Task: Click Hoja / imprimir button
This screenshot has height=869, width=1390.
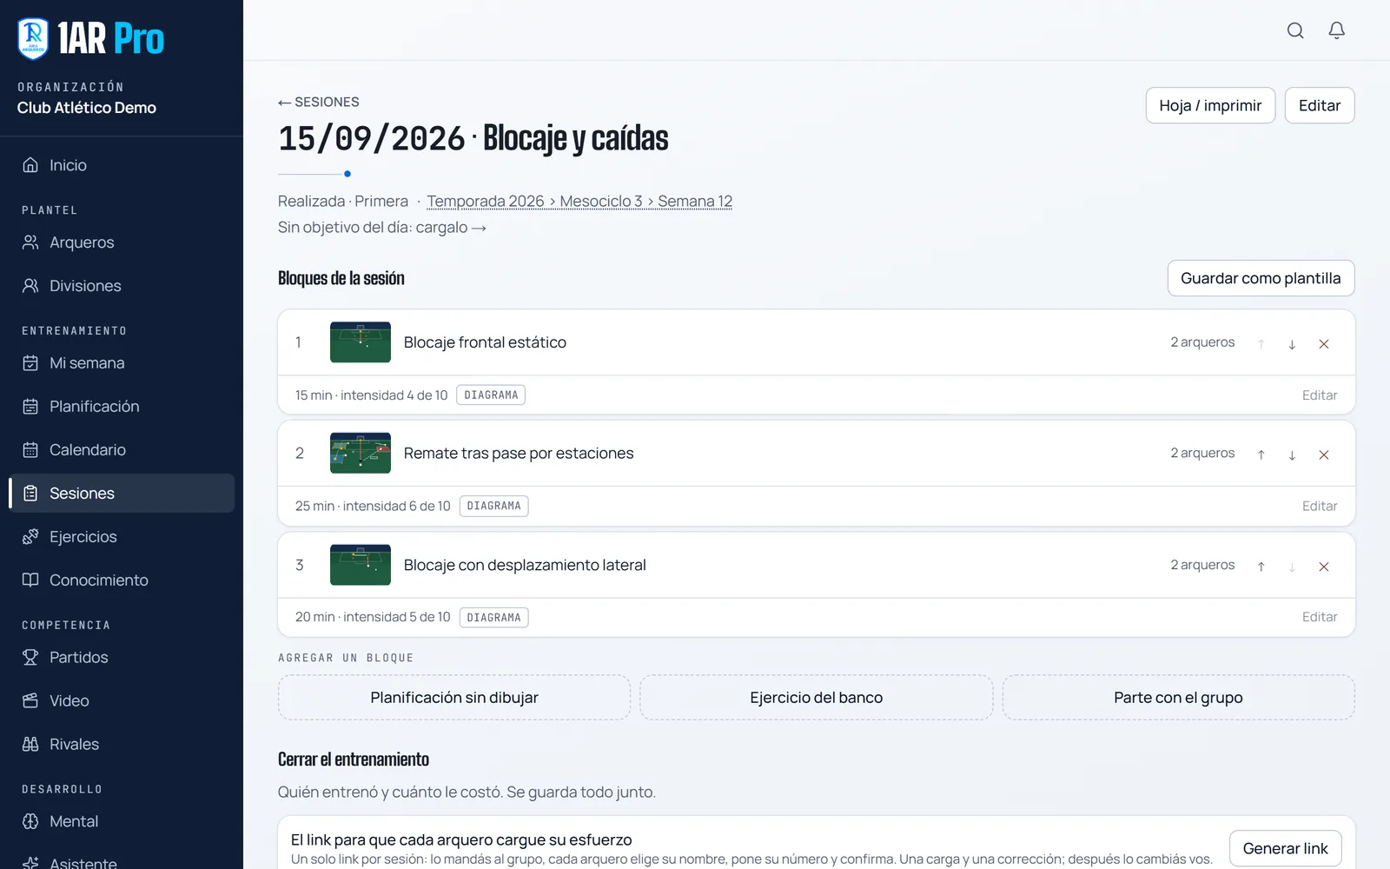Action: click(1210, 105)
